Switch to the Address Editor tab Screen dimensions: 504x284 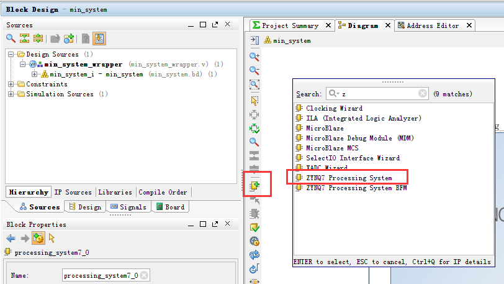pos(433,25)
